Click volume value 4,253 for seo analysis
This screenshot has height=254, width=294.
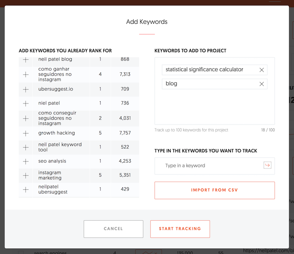[125, 161]
